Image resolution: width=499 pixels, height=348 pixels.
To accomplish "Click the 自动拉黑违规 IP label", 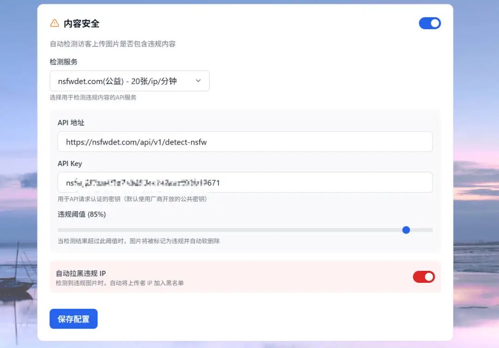I will 79,273.
